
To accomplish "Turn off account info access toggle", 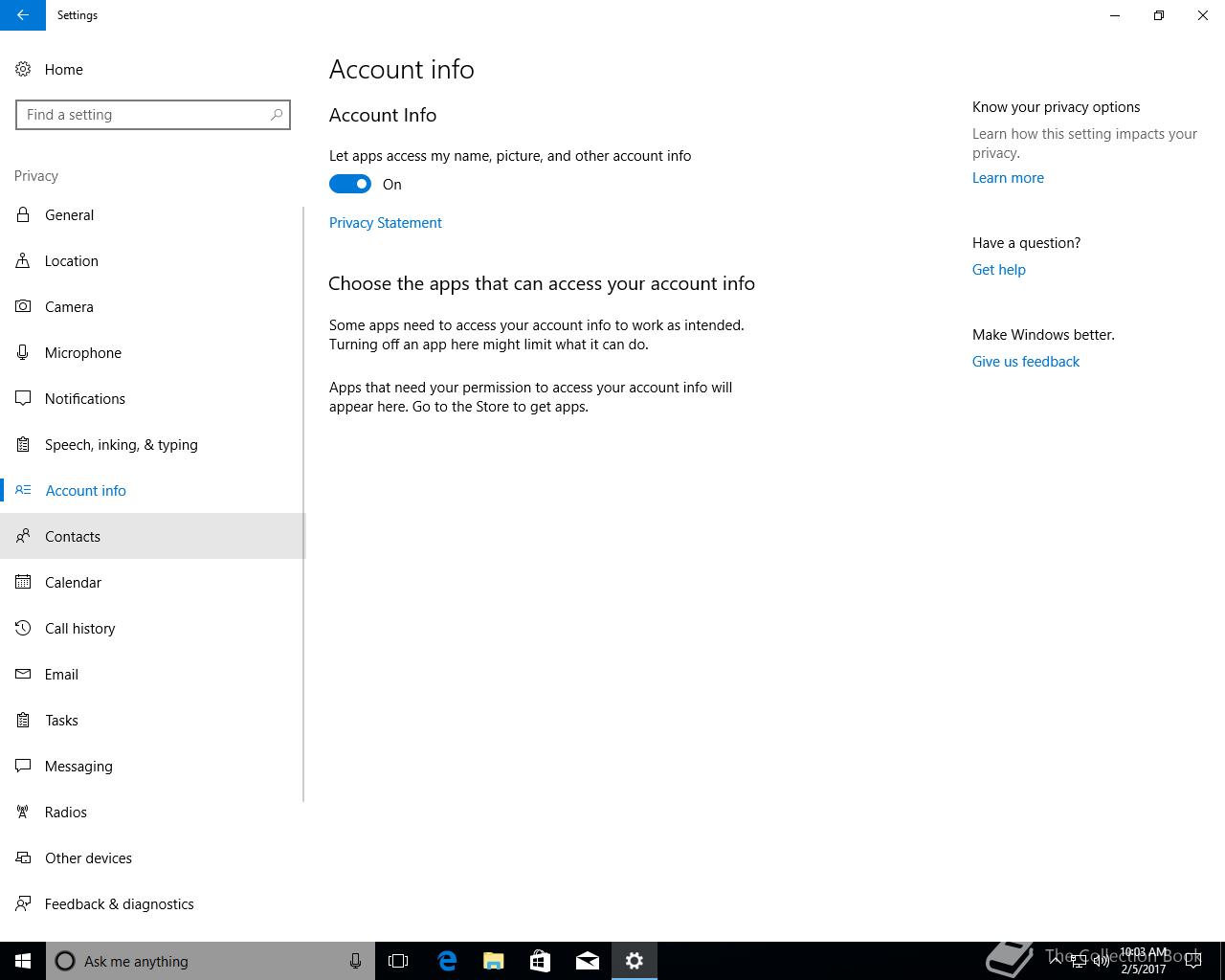I will click(350, 184).
